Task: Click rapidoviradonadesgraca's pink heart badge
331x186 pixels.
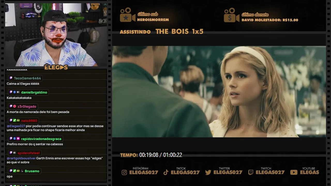Action: [18, 139]
